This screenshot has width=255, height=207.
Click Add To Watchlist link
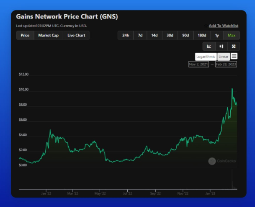(x=224, y=26)
